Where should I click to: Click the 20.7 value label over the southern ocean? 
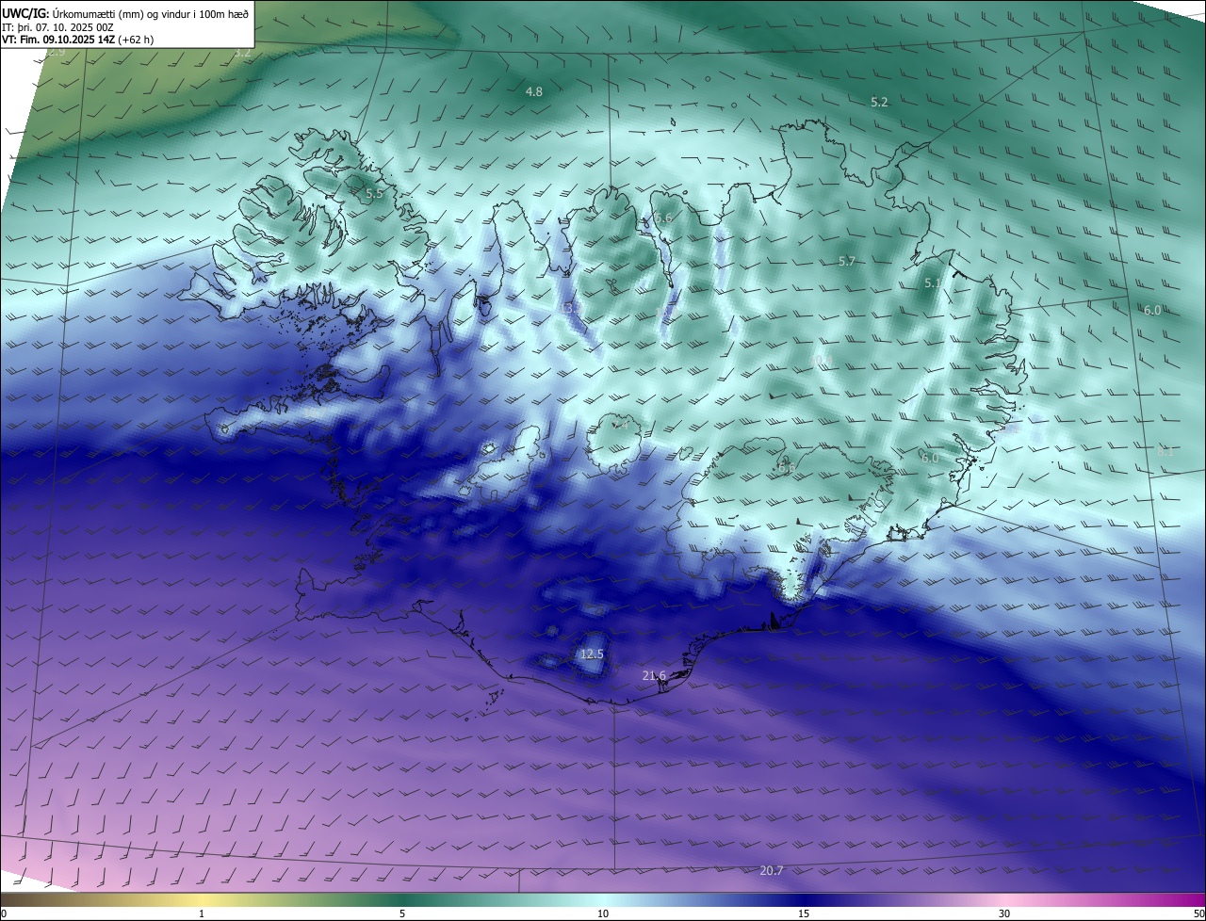click(x=772, y=871)
